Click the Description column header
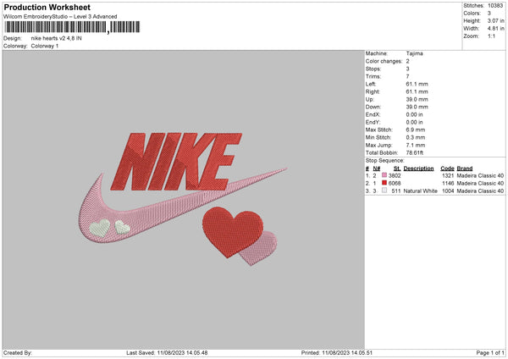This screenshot has width=508, height=359. 418,168
